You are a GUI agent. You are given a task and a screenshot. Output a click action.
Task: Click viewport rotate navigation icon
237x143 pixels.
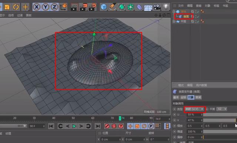coord(164,15)
